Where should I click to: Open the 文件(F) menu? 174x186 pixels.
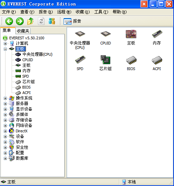tap(9, 12)
